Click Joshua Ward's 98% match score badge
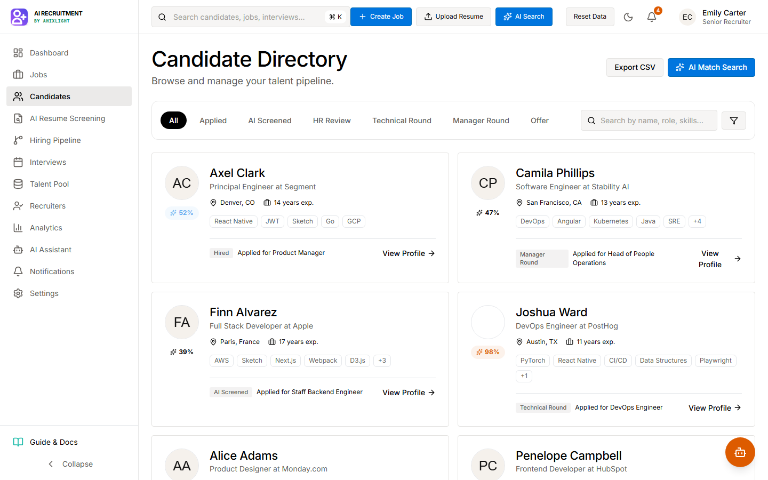The width and height of the screenshot is (768, 480). [x=488, y=352]
